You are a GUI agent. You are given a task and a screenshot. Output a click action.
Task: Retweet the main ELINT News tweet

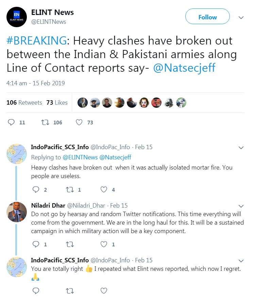(x=45, y=122)
